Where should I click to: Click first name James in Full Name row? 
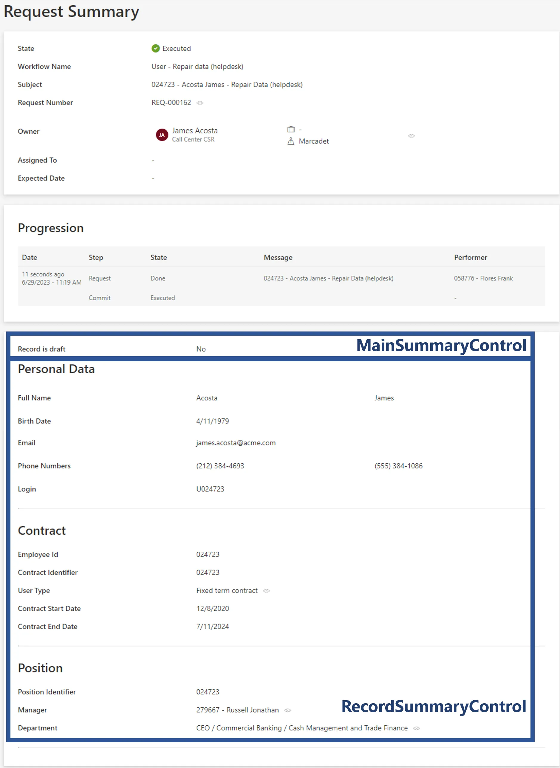pos(384,398)
